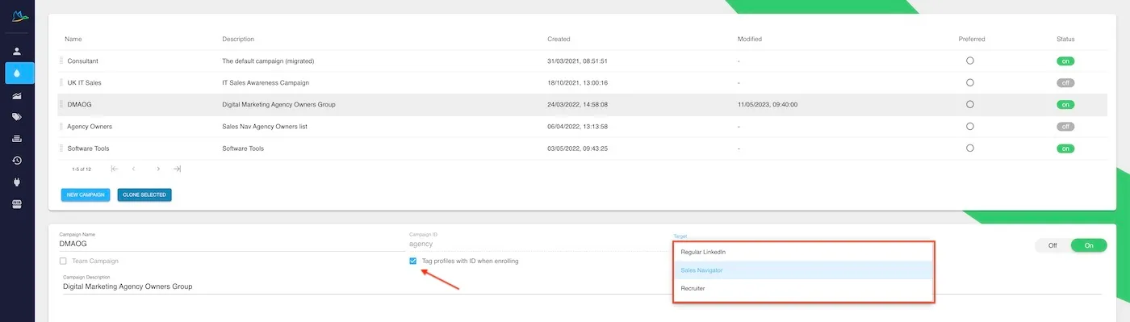The image size is (1130, 322).
Task: Set Software Tools as preferred campaign
Action: click(969, 148)
